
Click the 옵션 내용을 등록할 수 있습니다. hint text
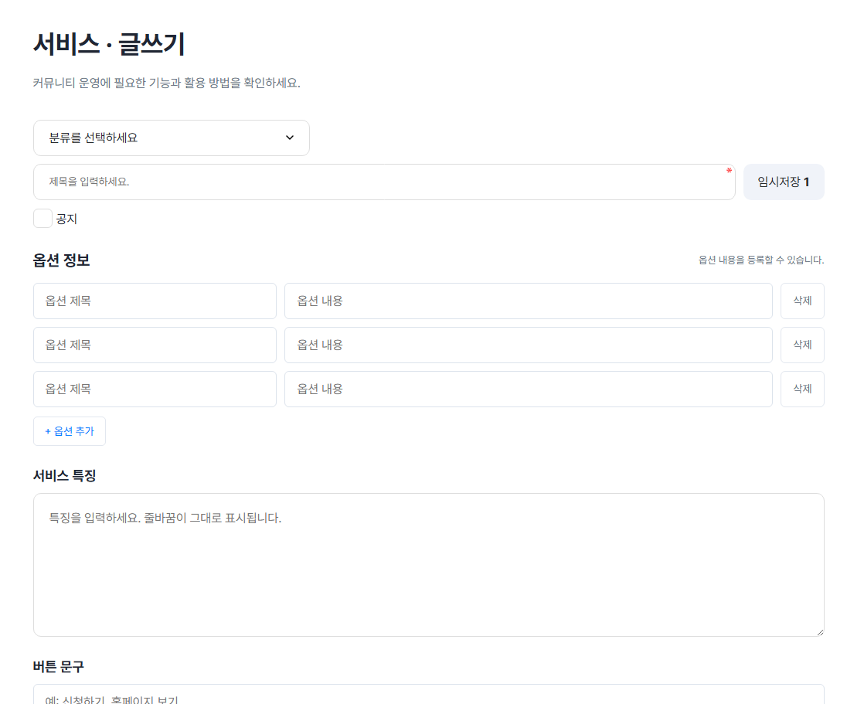tap(761, 260)
